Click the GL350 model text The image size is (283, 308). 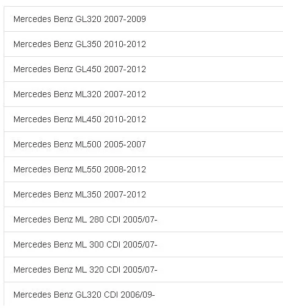click(88, 44)
